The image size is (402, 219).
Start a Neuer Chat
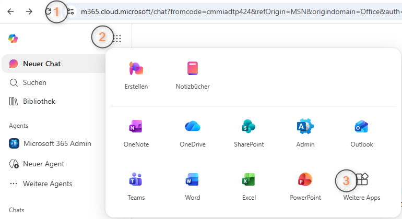(54, 64)
